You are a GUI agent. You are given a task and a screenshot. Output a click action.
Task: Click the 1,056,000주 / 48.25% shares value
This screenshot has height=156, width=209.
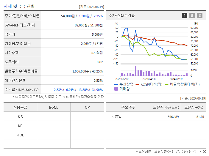(x=88, y=71)
